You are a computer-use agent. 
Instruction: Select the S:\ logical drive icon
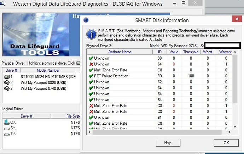(6, 128)
